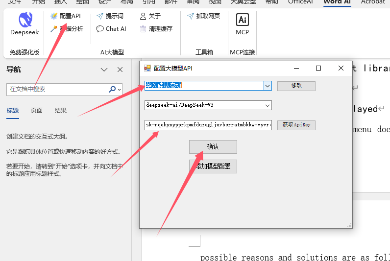Click the 抓取网页 button
The width and height of the screenshot is (390, 261).
(204, 16)
